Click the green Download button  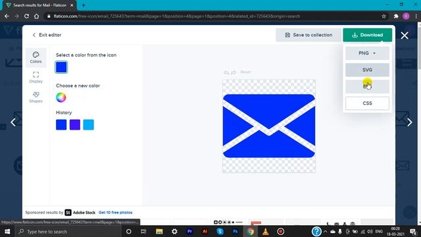[367, 35]
